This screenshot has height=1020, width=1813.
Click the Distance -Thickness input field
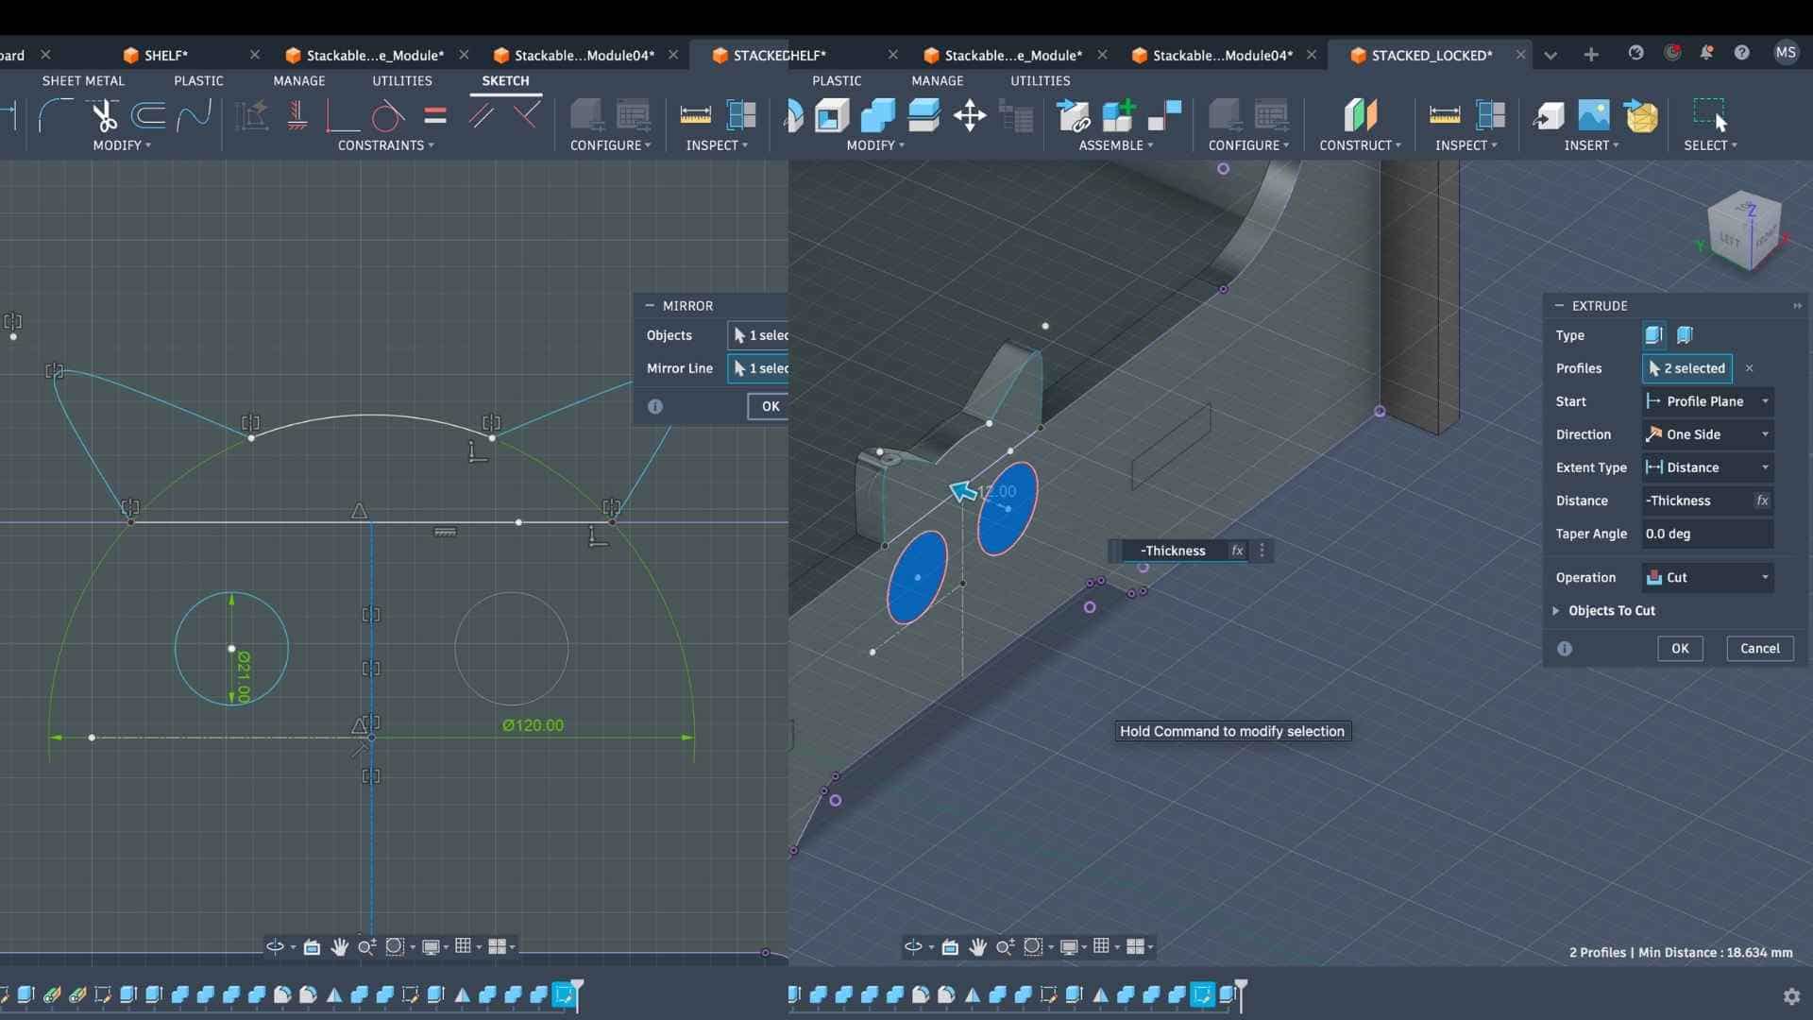(1696, 501)
